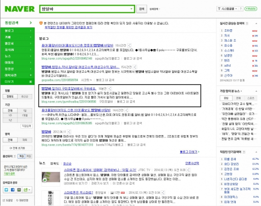This screenshot has width=261, height=206.
Task: Set period filter to 1일
Action: (25, 111)
